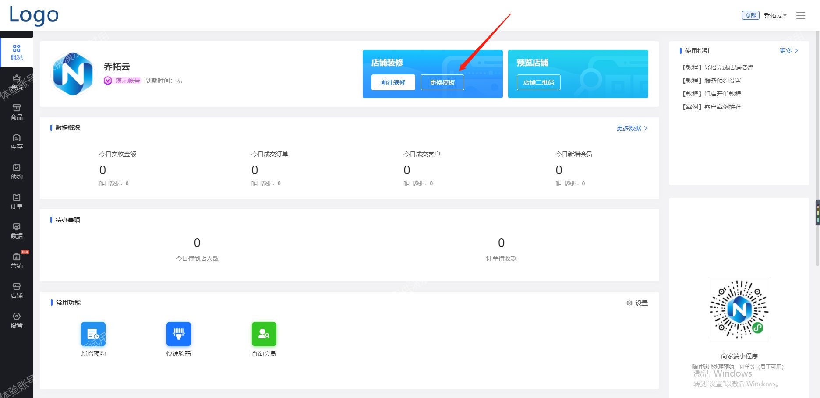Viewport: 820px width, 398px height.
Task: Open the 概况 overview sidebar item
Action: (17, 53)
